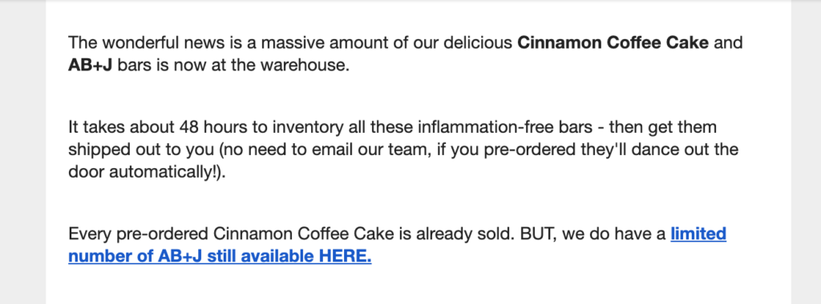Click the underlined word limited
Image resolution: width=821 pixels, height=304 pixels.
click(698, 234)
